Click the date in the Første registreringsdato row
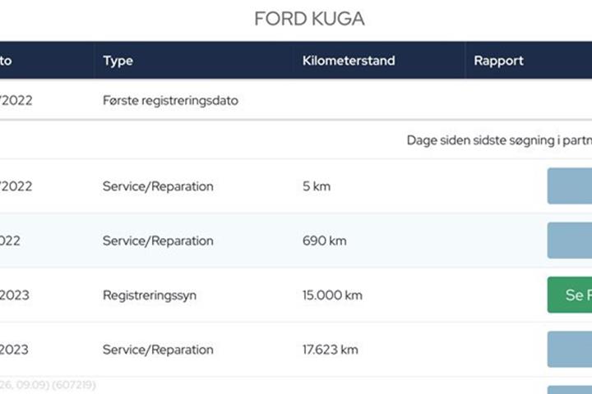592x394 pixels. (16, 100)
